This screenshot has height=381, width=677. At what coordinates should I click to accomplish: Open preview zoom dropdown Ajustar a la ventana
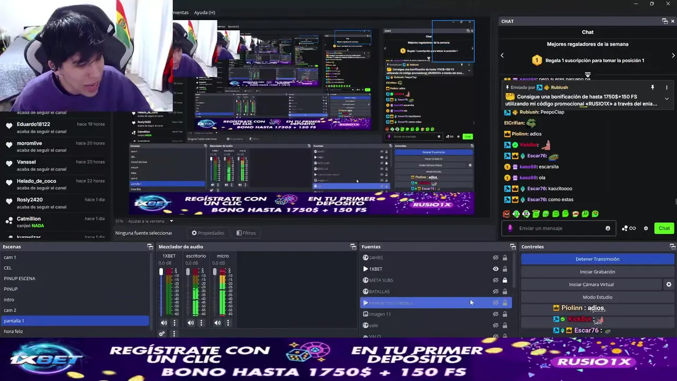tap(151, 221)
